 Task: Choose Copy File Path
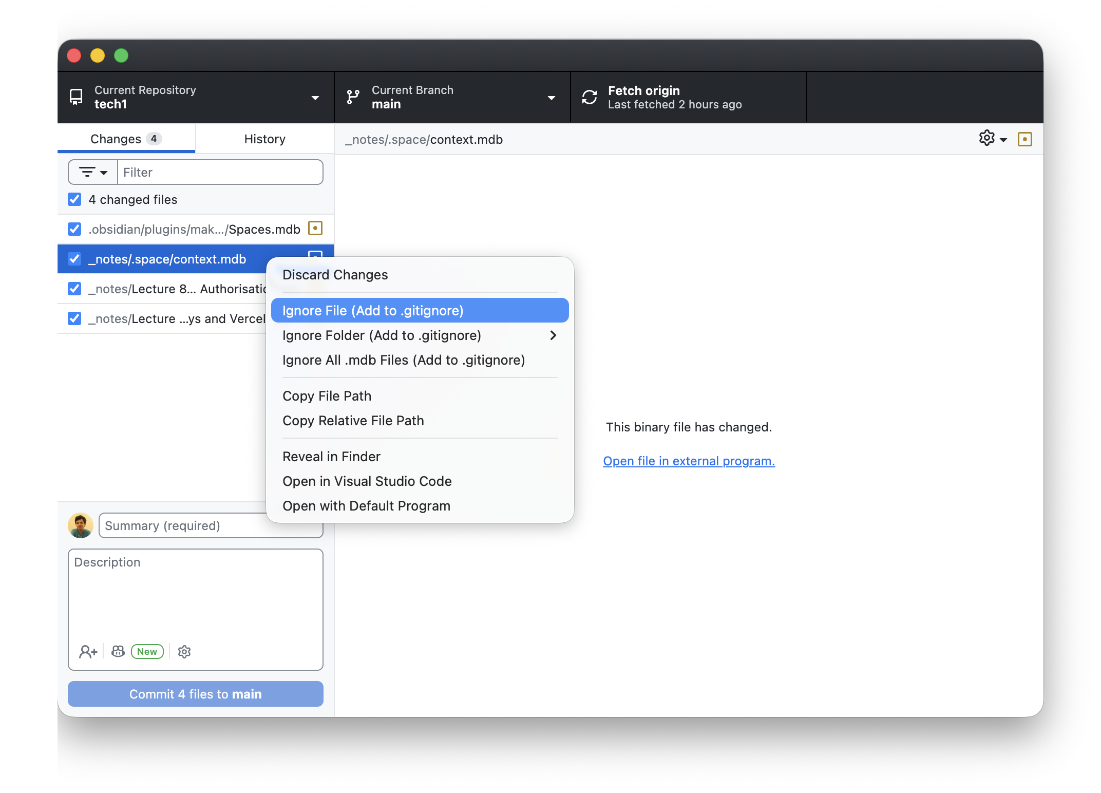(420, 396)
